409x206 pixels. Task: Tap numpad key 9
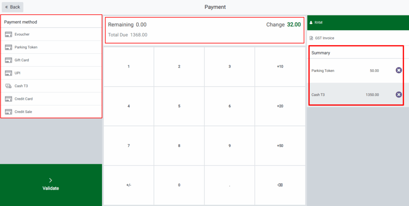(x=230, y=146)
